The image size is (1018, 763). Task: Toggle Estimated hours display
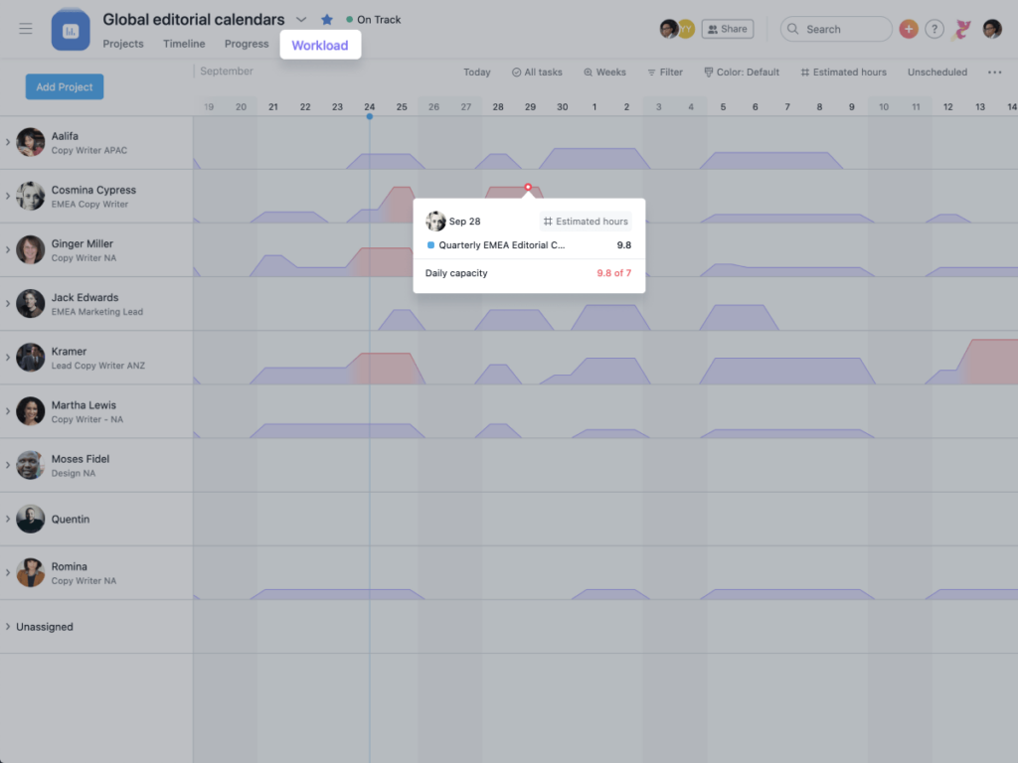(843, 72)
